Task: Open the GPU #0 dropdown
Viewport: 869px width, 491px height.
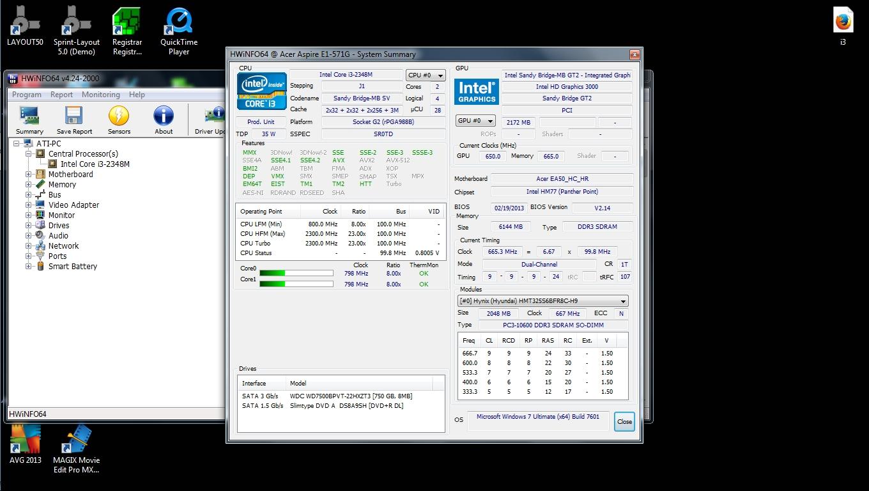Action: 475,121
